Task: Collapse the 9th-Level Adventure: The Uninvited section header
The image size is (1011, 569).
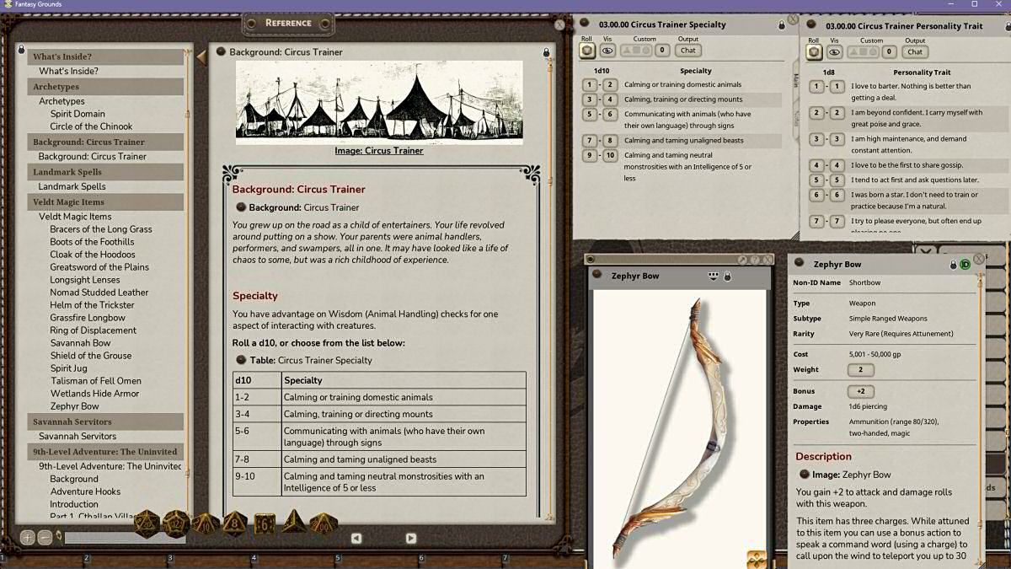Action: (x=106, y=452)
